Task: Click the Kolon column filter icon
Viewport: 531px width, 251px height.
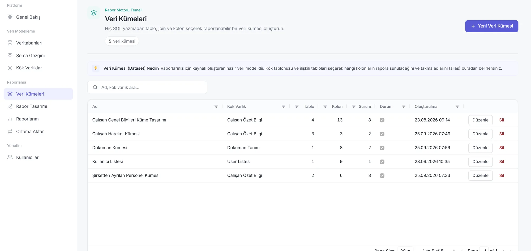Action: coord(325,106)
